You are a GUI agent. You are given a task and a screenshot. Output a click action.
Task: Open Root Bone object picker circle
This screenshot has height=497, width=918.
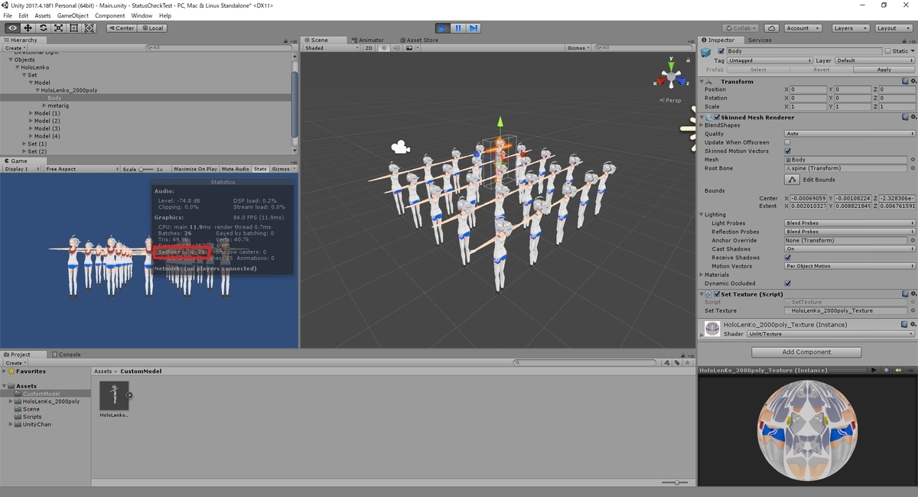click(913, 168)
